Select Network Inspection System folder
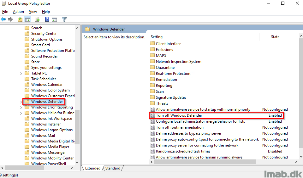The width and height of the screenshot is (303, 178). (179, 62)
